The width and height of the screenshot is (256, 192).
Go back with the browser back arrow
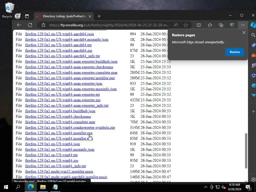pos(19,25)
